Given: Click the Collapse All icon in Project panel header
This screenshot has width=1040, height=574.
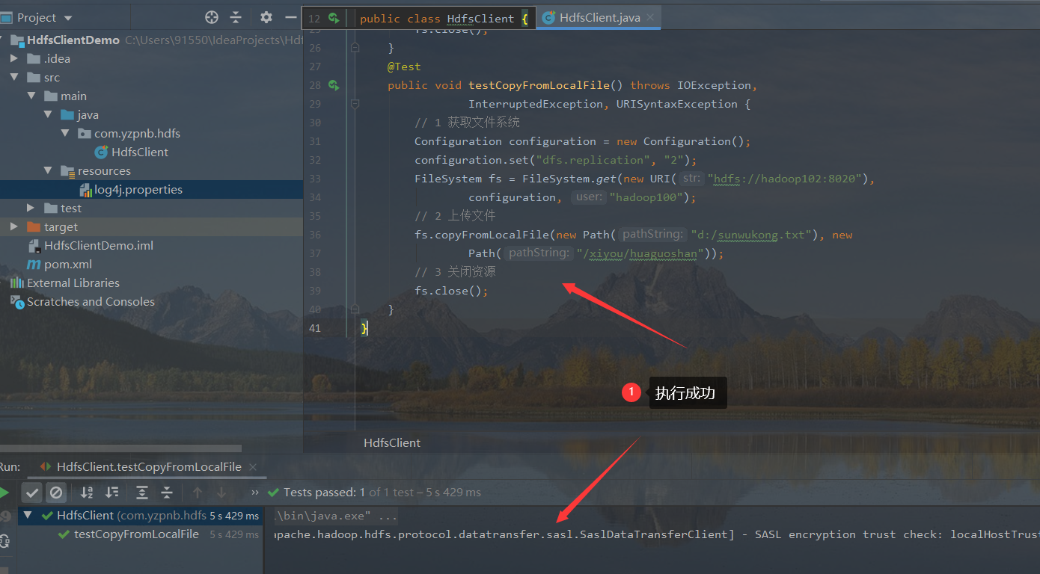Looking at the screenshot, I should (x=236, y=17).
